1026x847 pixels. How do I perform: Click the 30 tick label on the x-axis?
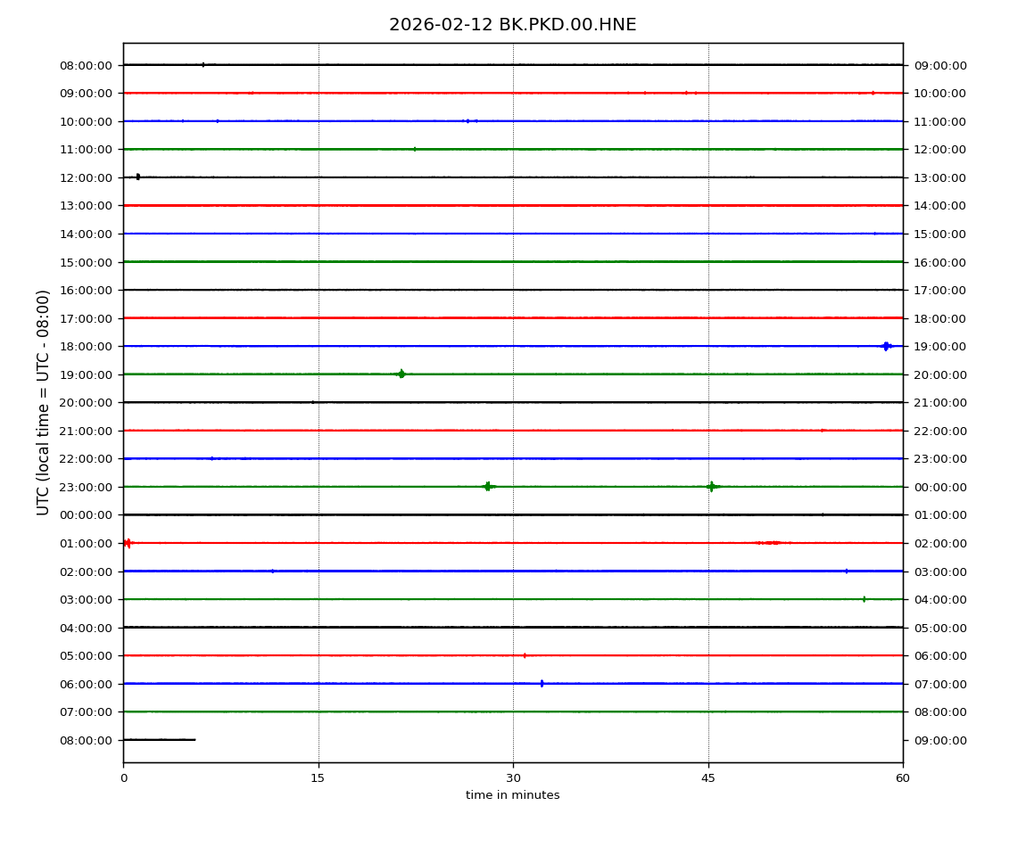click(513, 777)
